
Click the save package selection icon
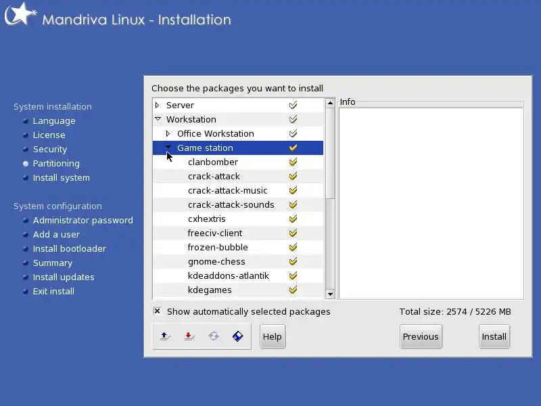[189, 336]
